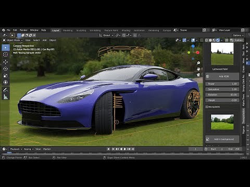The width and height of the screenshot is (250, 187).
Task: Click the Add HDRI button
Action: tap(222, 76)
